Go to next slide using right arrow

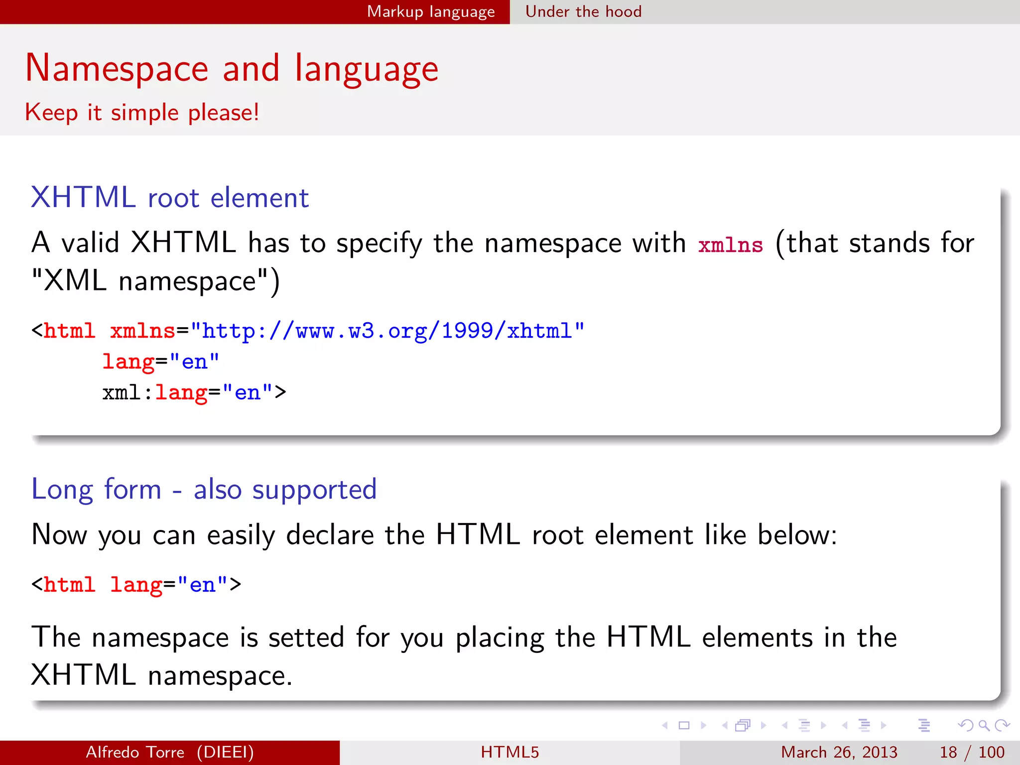click(x=704, y=726)
